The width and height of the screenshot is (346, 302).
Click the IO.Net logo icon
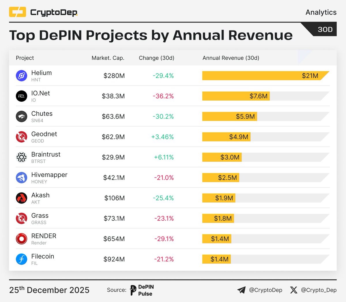point(22,96)
